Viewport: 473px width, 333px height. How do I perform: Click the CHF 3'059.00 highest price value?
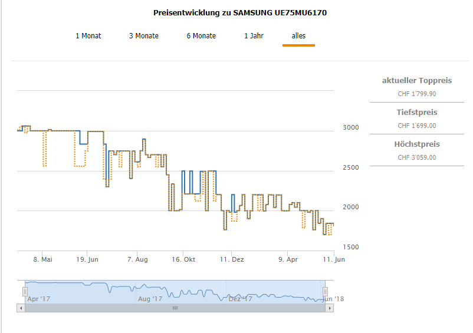pos(416,157)
